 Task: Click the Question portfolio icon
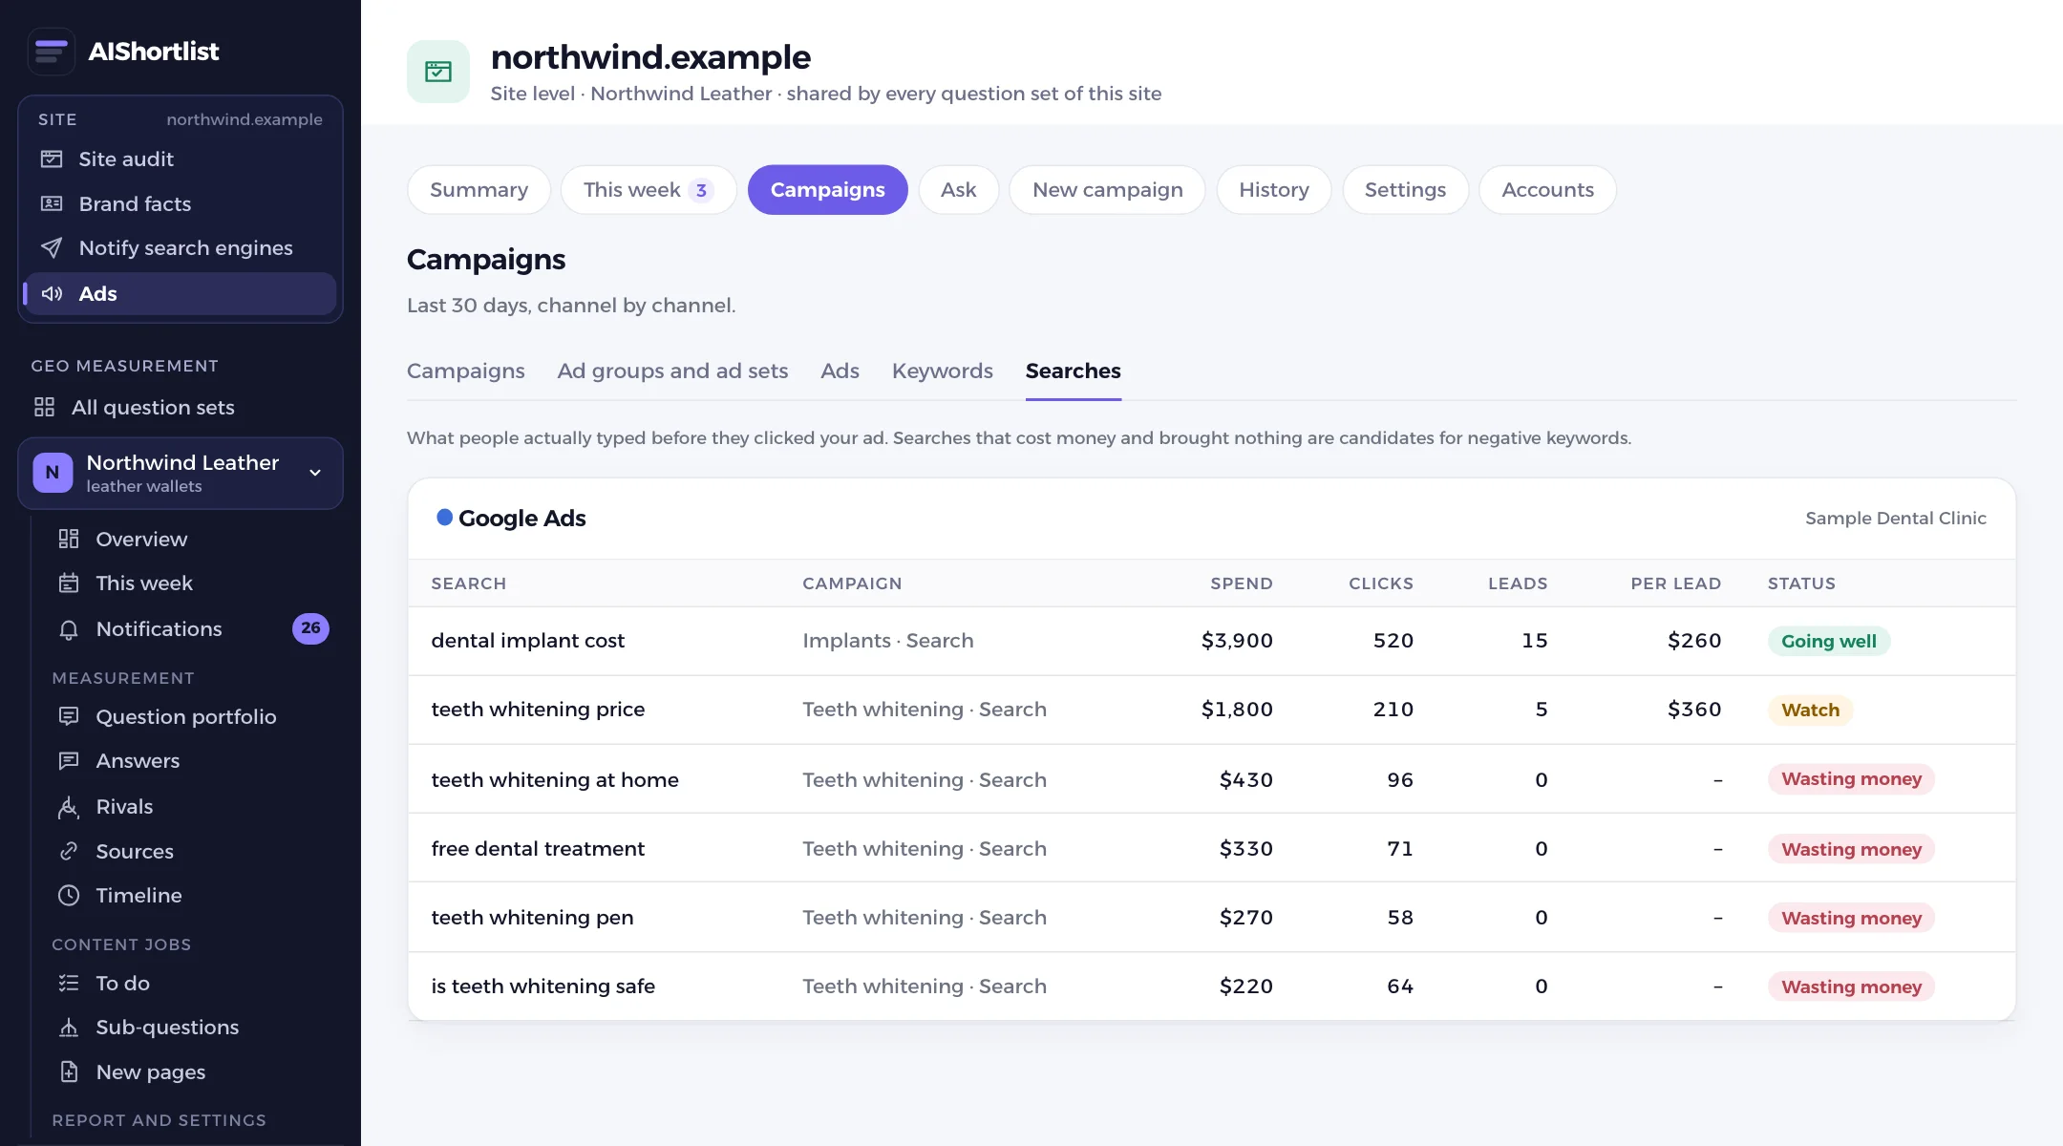(69, 717)
